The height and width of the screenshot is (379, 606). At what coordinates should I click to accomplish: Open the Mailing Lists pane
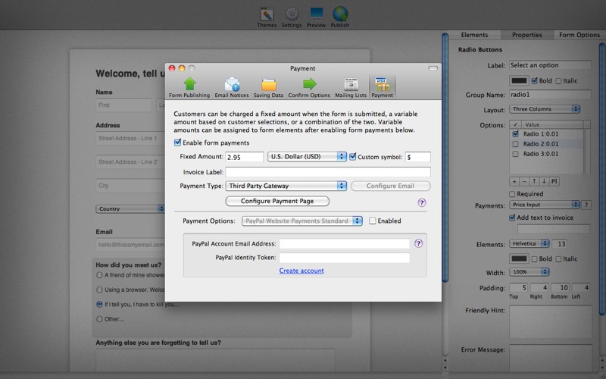tap(350, 87)
